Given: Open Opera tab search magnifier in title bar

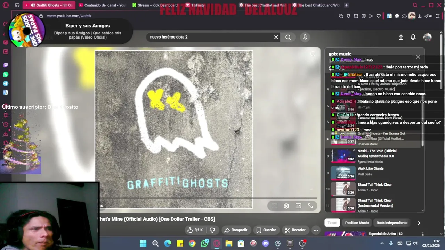Looking at the screenshot, I should tap(415, 5).
